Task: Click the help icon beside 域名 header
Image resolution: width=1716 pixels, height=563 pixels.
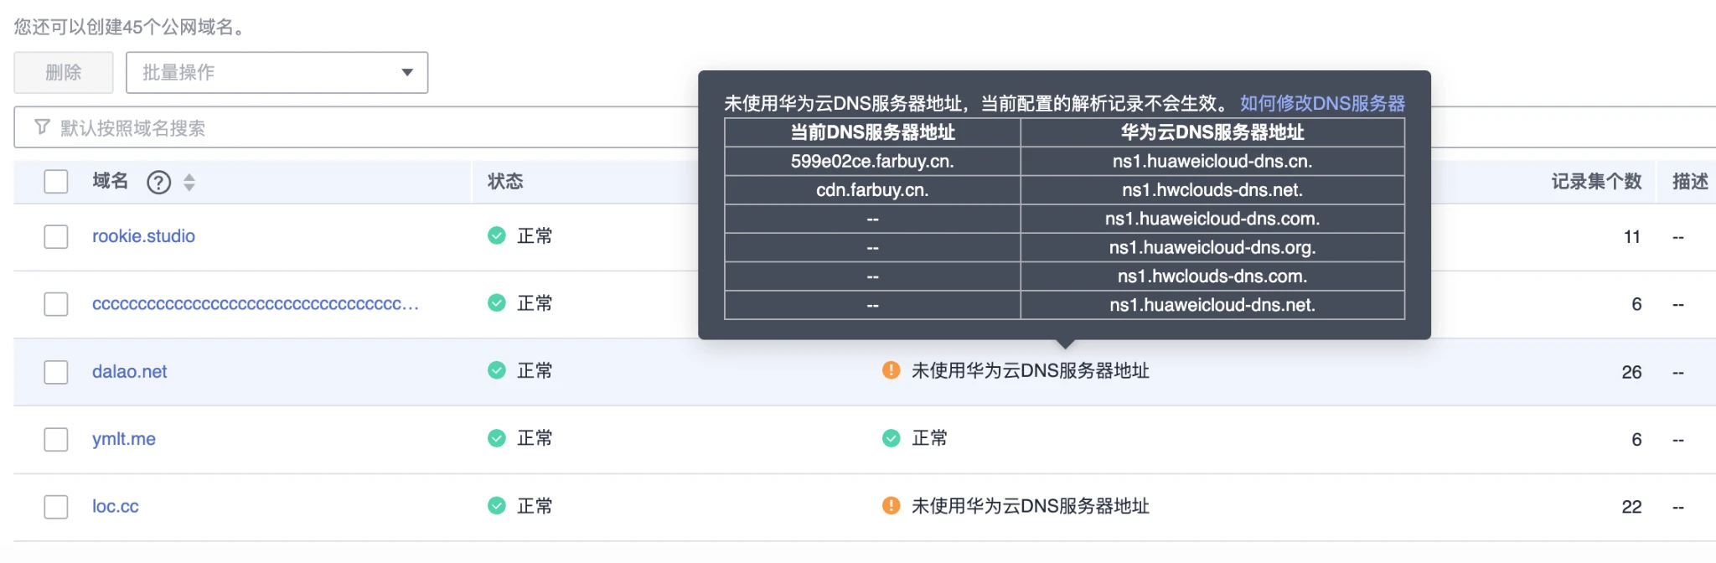Action: [158, 182]
